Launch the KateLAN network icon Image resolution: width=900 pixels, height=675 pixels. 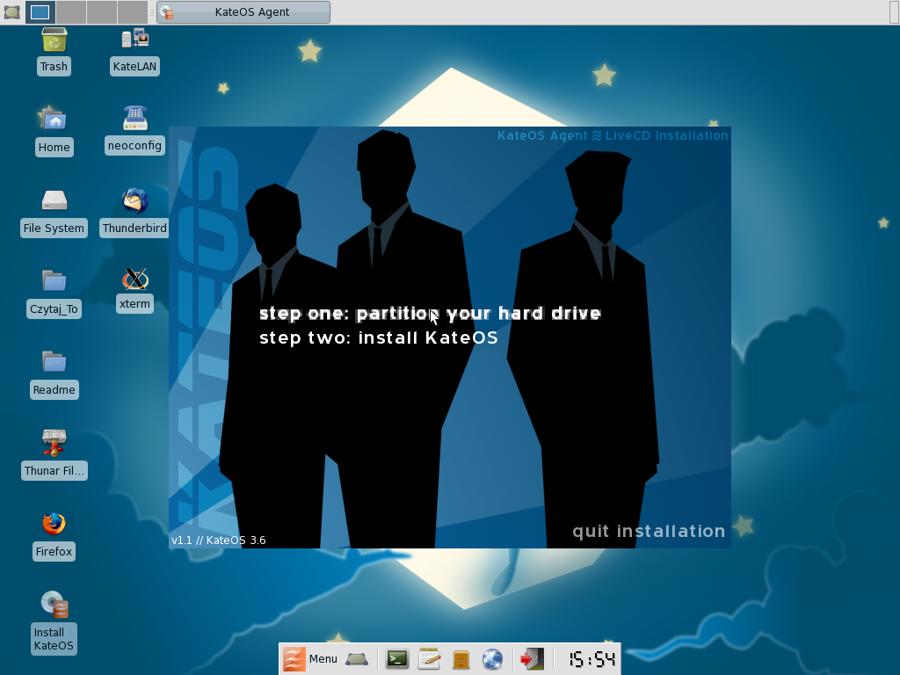tap(134, 39)
